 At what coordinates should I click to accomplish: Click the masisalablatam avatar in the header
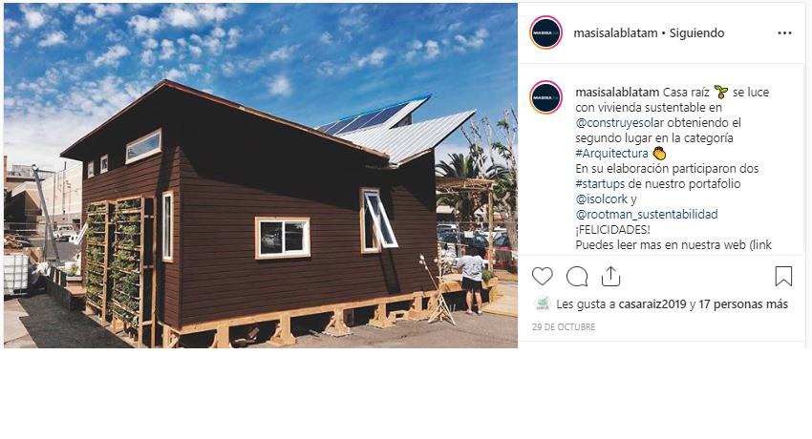[545, 32]
